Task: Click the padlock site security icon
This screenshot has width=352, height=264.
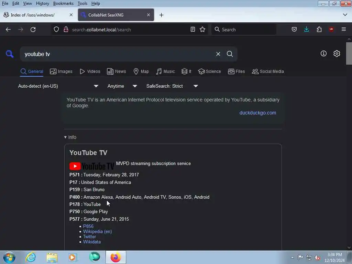Action: [66, 30]
